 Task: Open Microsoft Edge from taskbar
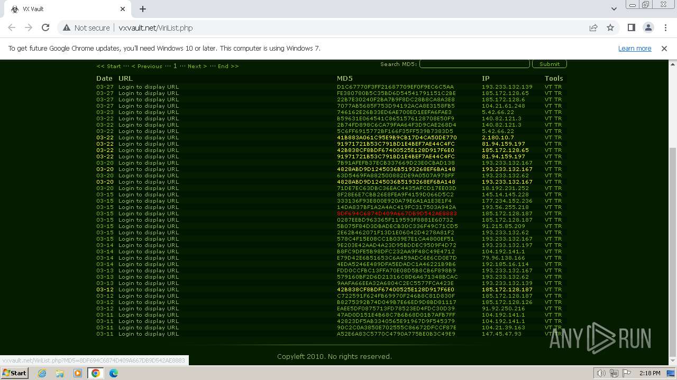(114, 373)
